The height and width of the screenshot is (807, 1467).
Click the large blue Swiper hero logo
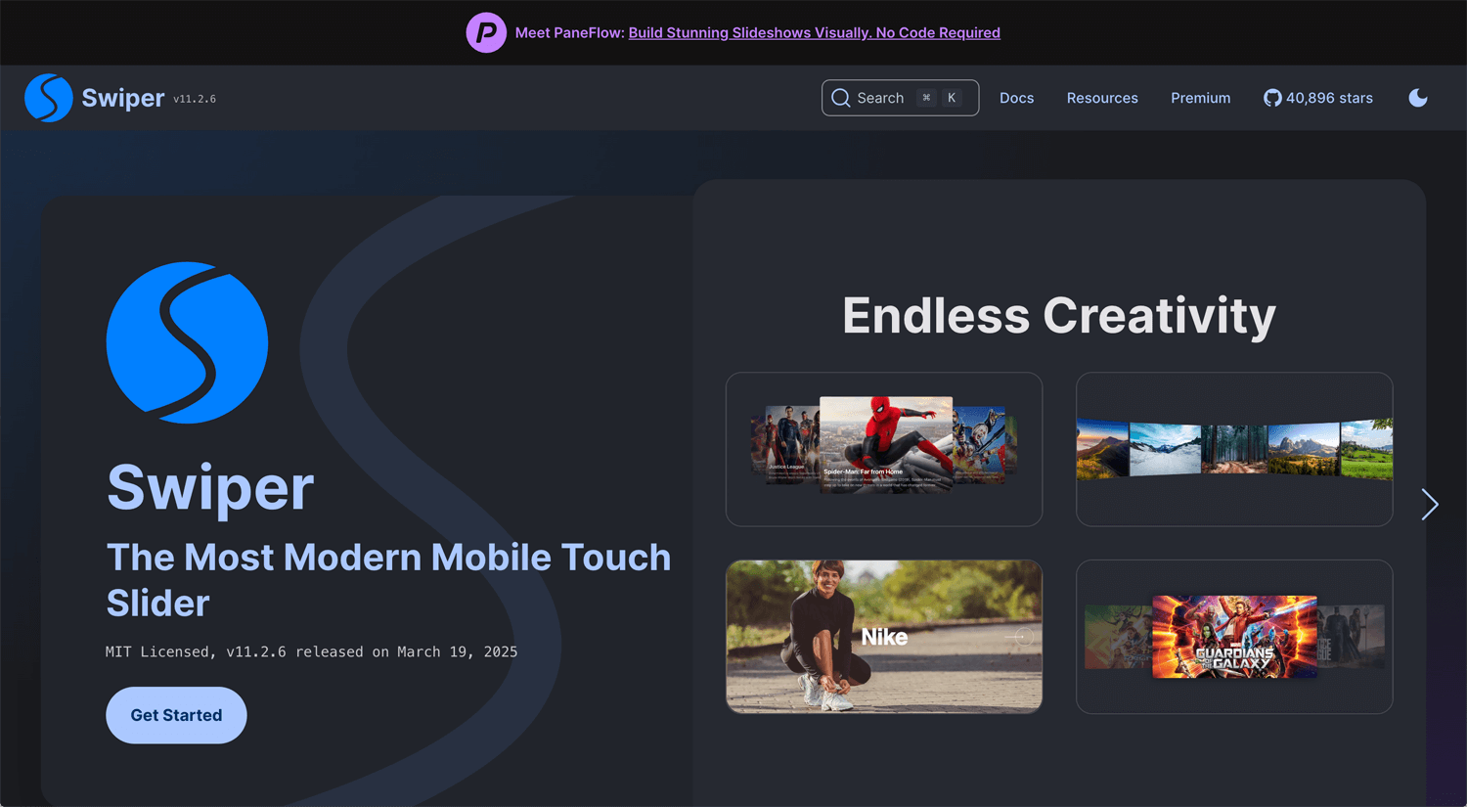click(x=187, y=342)
